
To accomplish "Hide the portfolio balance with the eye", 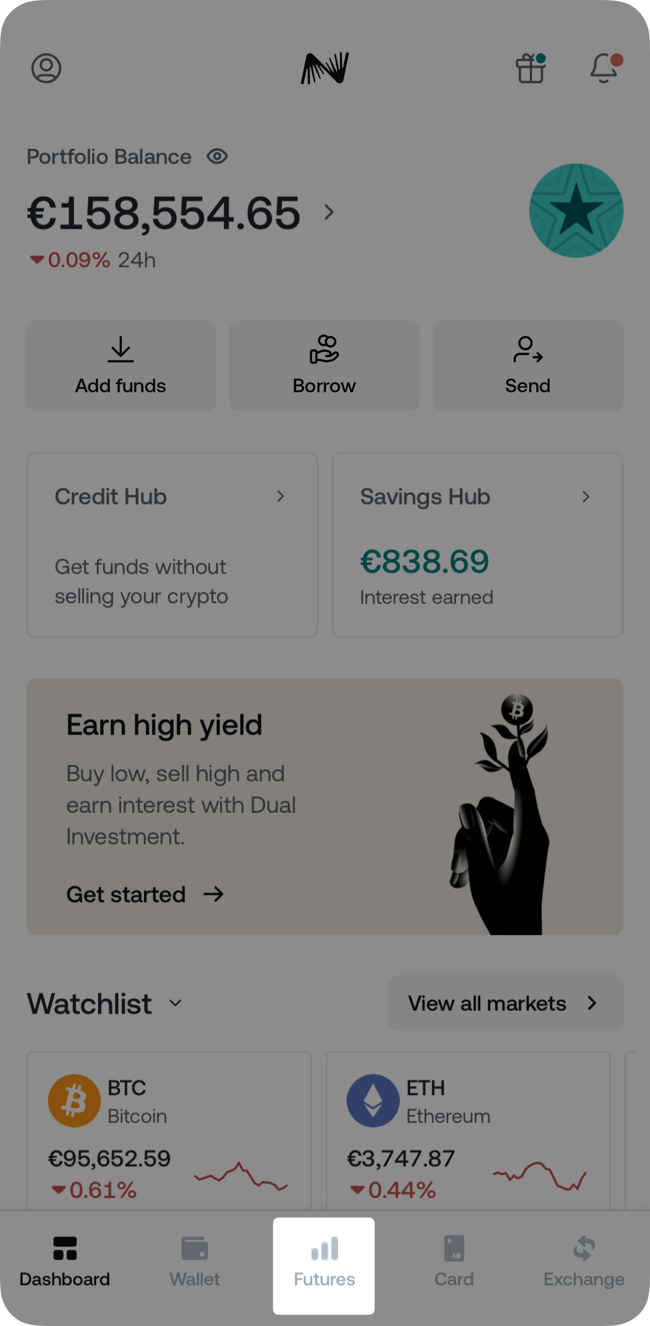I will click(x=217, y=157).
